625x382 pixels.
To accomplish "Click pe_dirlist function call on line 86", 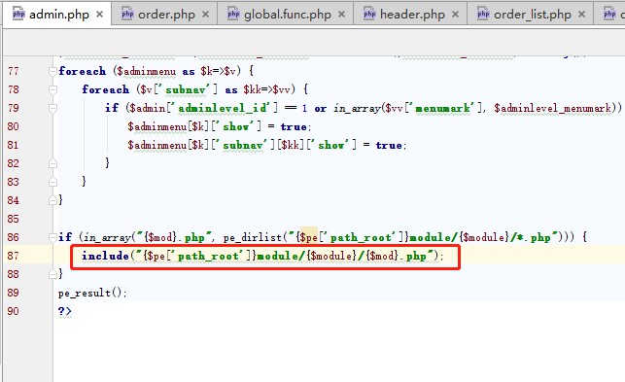I will click(x=253, y=237).
